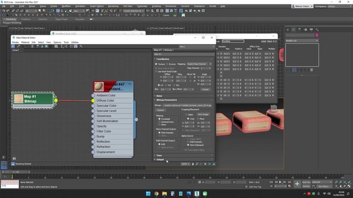
Task: Click the Reload bitmap button
Action: pos(161,110)
